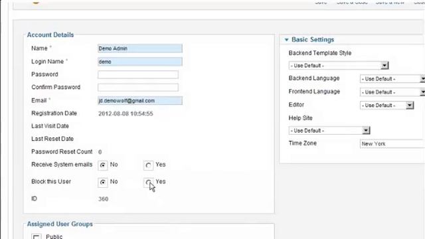Click the Last Visit Date label
This screenshot has width=425, height=239.
(50, 126)
